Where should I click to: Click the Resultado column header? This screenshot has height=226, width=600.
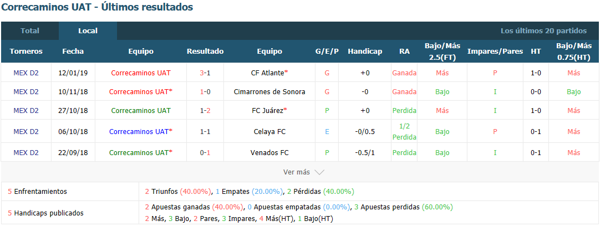(205, 52)
